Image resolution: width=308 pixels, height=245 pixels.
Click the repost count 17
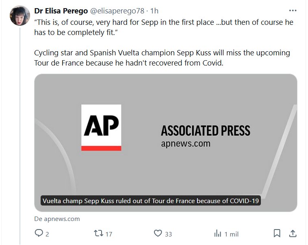pyautogui.click(x=108, y=234)
